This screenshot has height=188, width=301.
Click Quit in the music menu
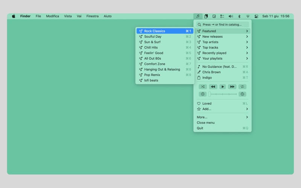(200, 128)
